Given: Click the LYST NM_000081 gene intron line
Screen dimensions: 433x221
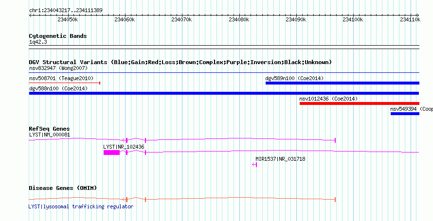Looking at the screenshot, I should point(182,140).
